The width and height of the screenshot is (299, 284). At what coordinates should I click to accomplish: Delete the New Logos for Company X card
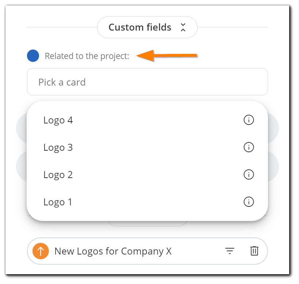click(254, 251)
